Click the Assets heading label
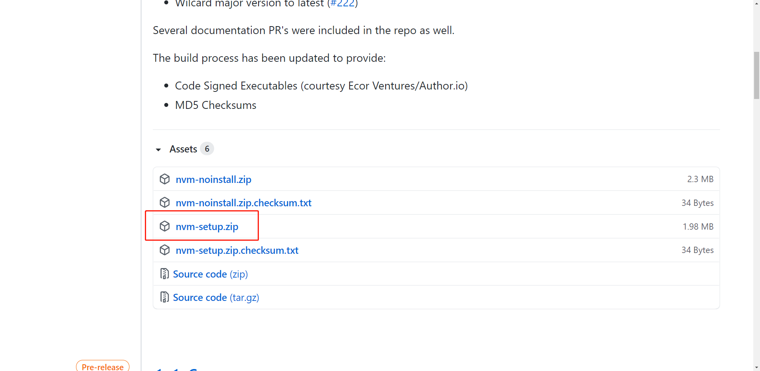The height and width of the screenshot is (371, 760). pyautogui.click(x=183, y=149)
